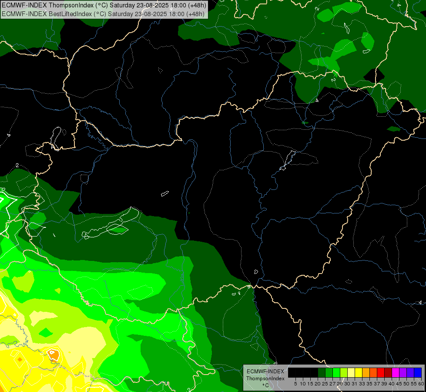The image size is (426, 392).
Task: Click the legend scale value 15
Action: pos(310,384)
